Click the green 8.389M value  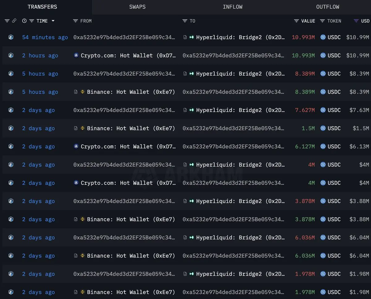305,92
